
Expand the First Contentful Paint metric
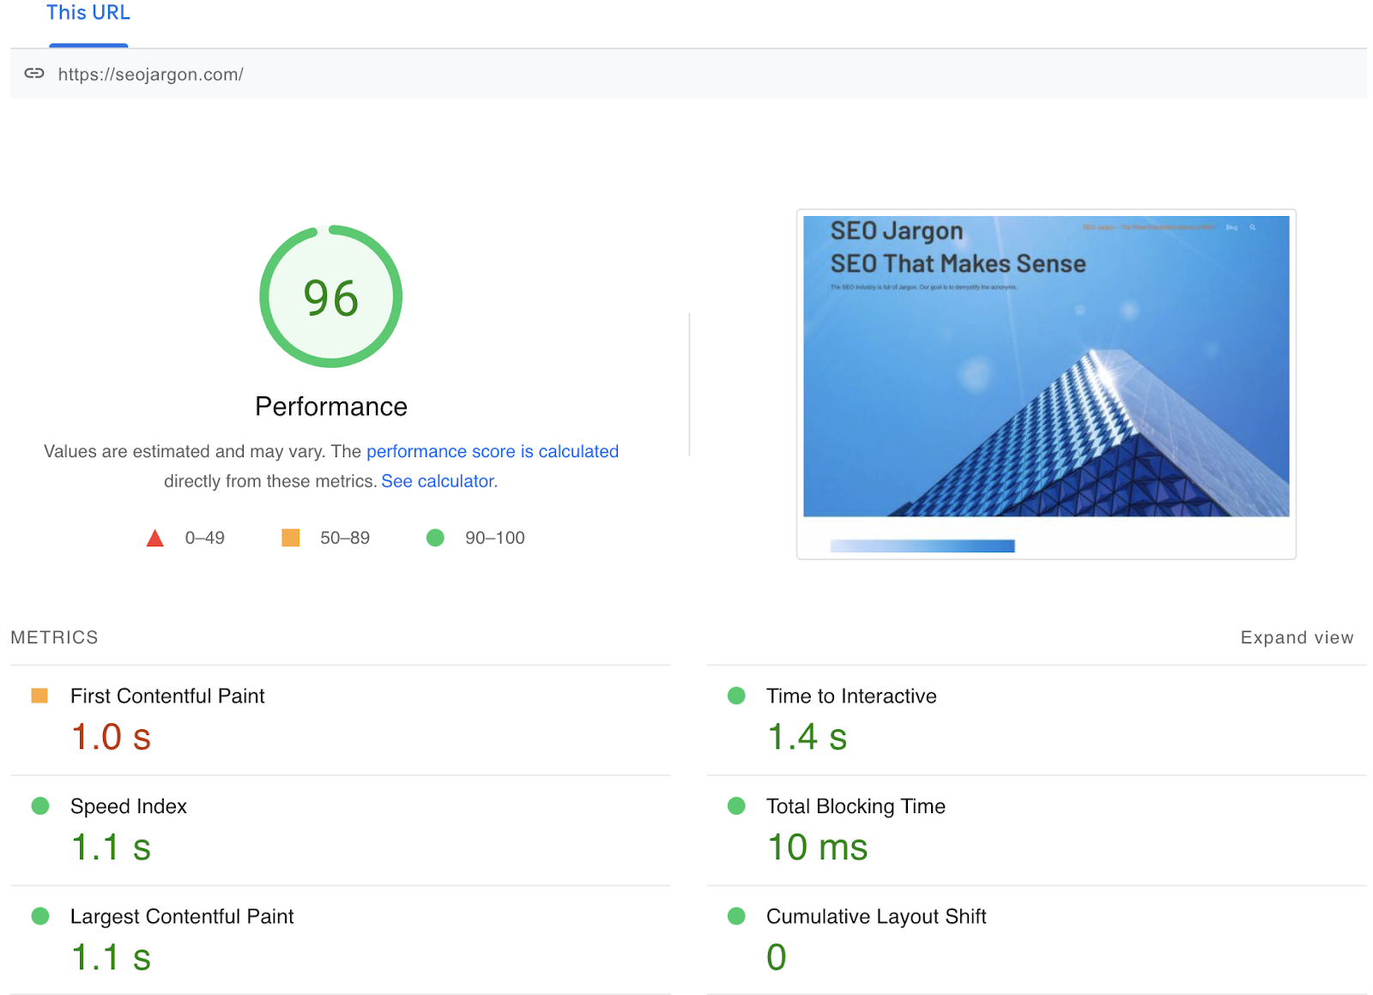pyautogui.click(x=167, y=696)
